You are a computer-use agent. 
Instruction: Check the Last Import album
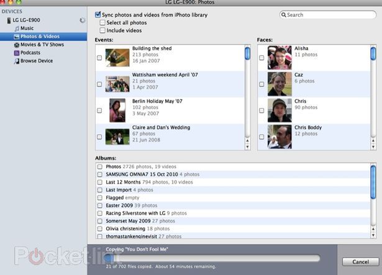[99, 190]
